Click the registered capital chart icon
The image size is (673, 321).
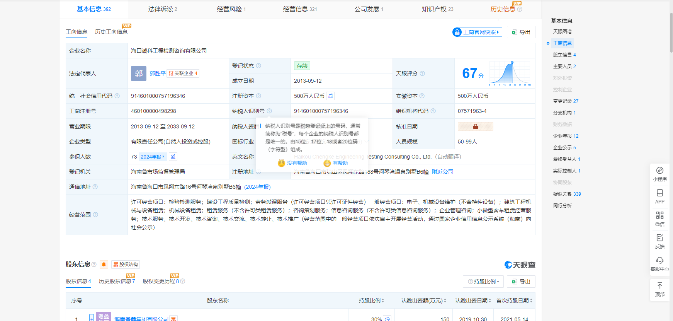[330, 96]
